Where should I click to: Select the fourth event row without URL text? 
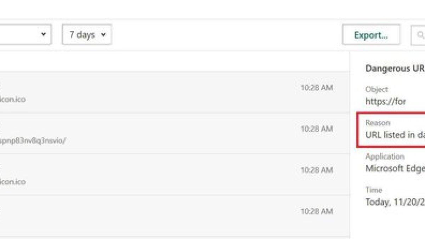click(173, 216)
